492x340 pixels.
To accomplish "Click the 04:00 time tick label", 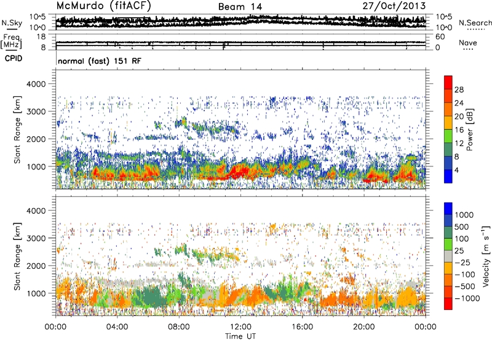I will pyautogui.click(x=117, y=327).
